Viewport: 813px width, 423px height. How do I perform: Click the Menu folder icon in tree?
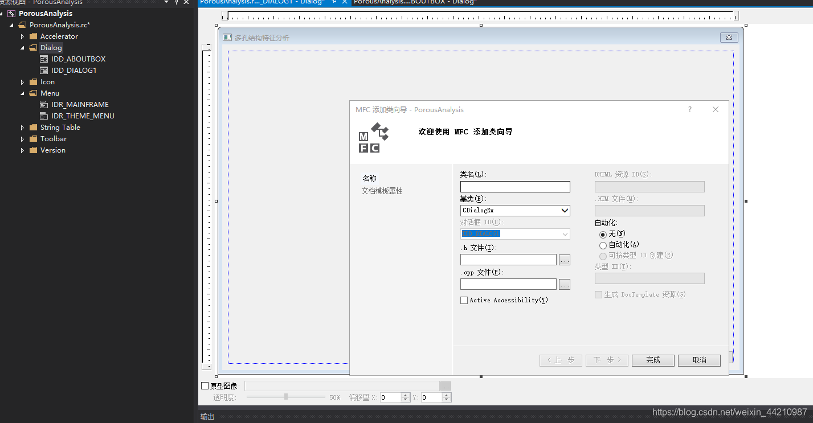[x=33, y=93]
